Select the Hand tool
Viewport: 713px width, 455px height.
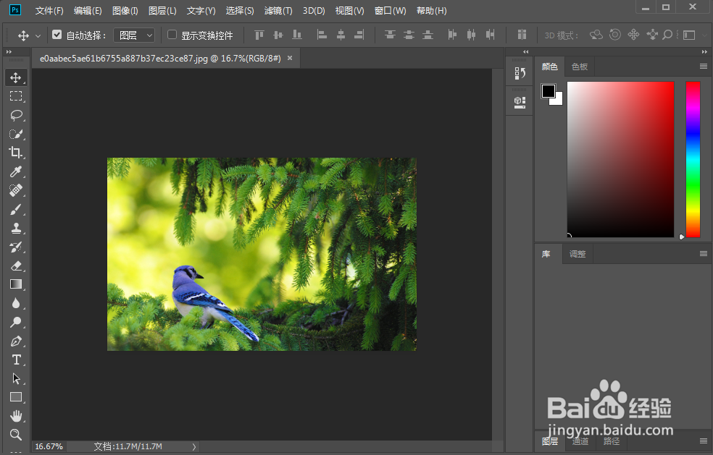click(16, 416)
